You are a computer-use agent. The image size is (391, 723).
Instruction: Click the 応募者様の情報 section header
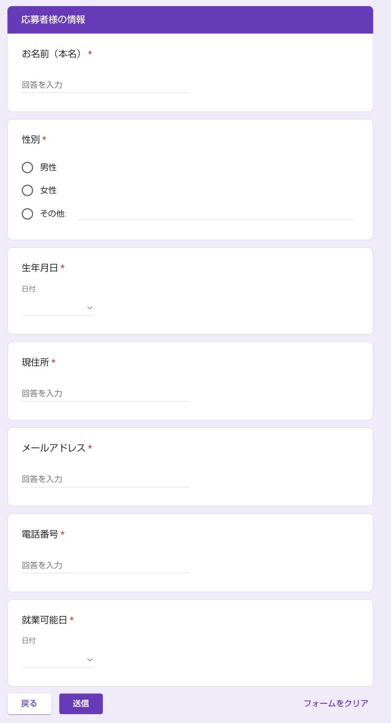pos(53,20)
